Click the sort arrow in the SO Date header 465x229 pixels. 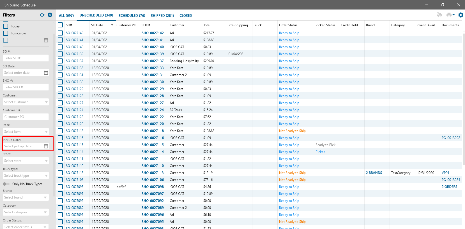112,25
